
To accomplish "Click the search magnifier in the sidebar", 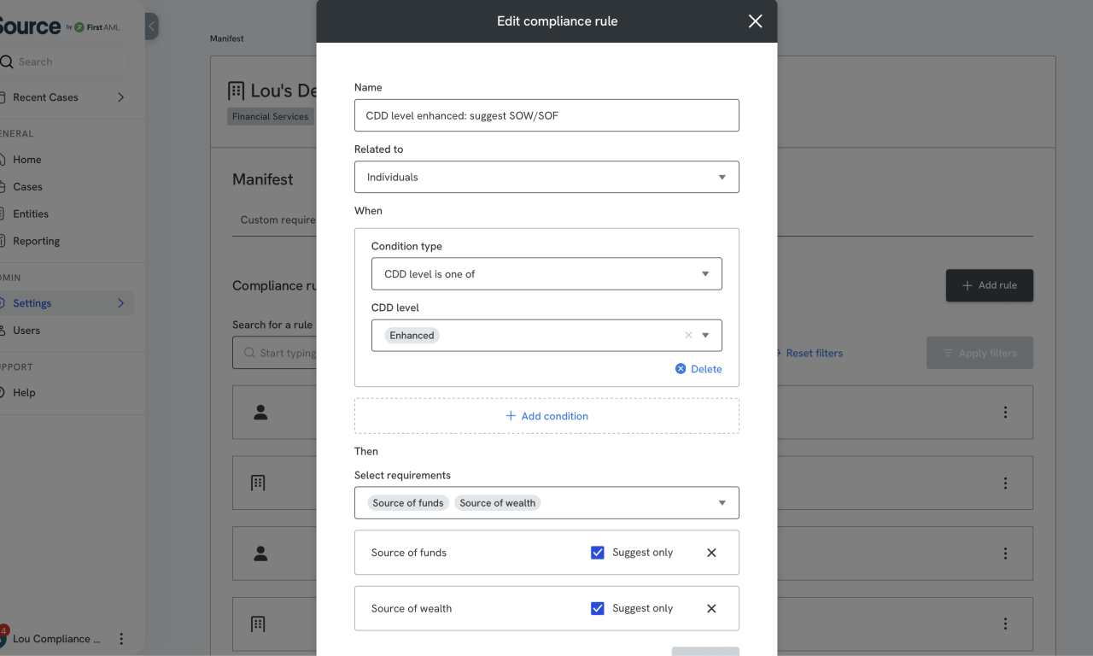I will click(9, 61).
